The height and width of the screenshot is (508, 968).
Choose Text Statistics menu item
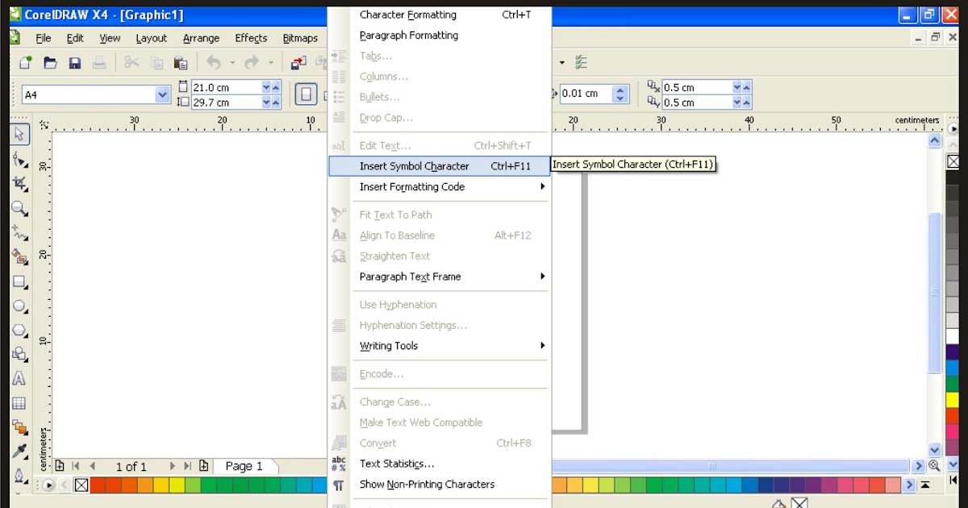(439, 464)
